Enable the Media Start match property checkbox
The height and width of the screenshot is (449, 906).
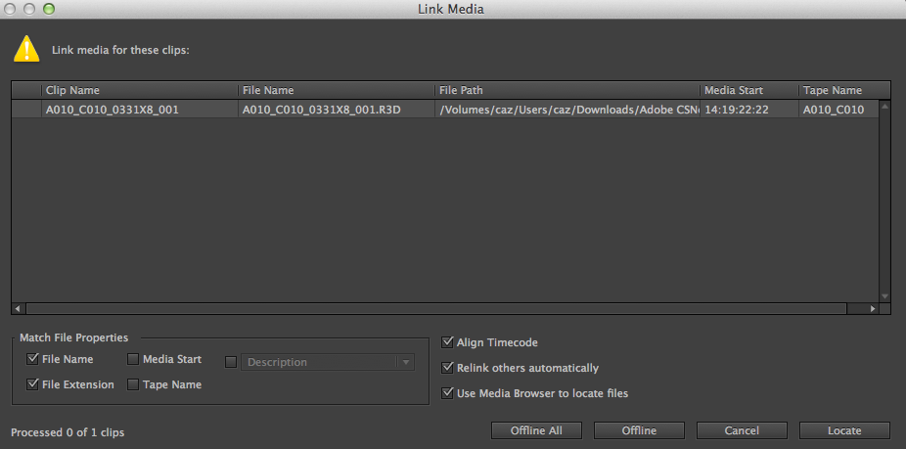[133, 359]
